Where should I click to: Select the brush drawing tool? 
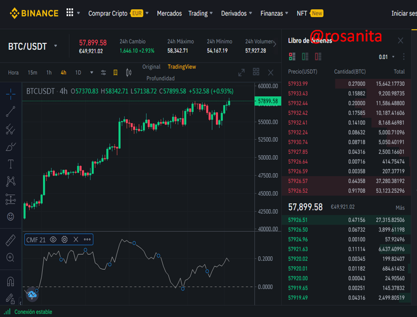click(x=11, y=147)
